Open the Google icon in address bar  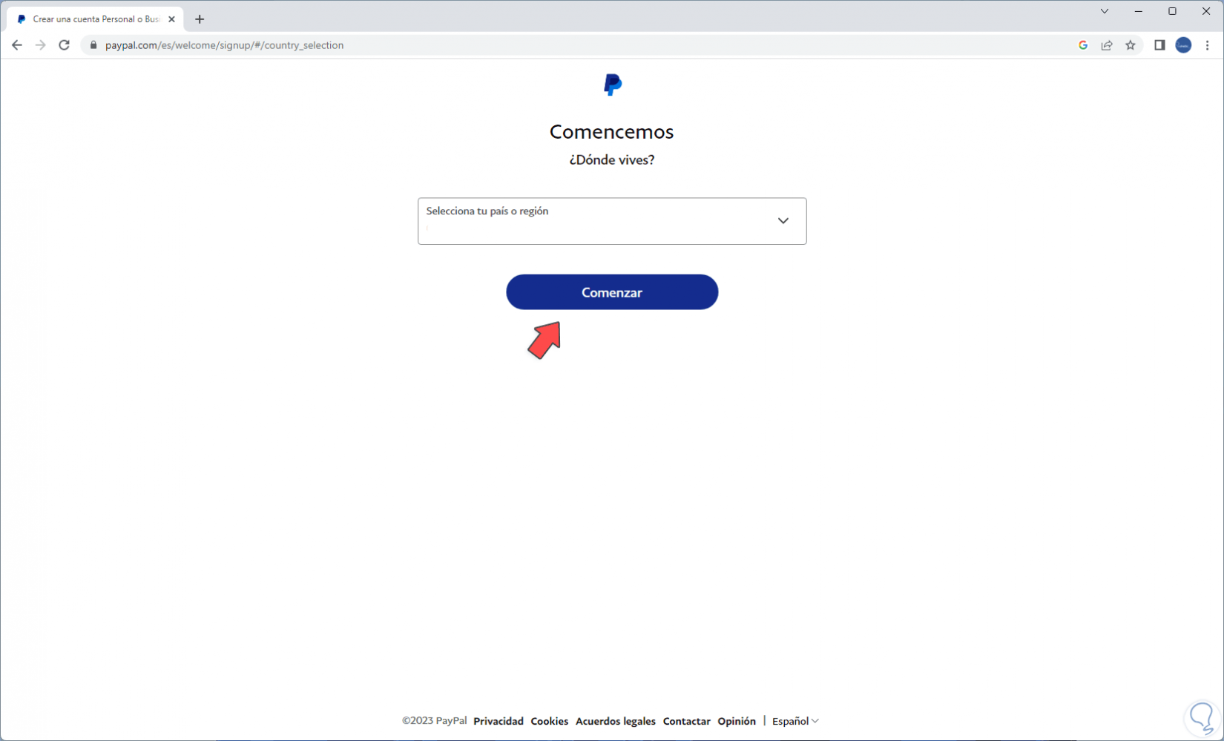click(1083, 45)
